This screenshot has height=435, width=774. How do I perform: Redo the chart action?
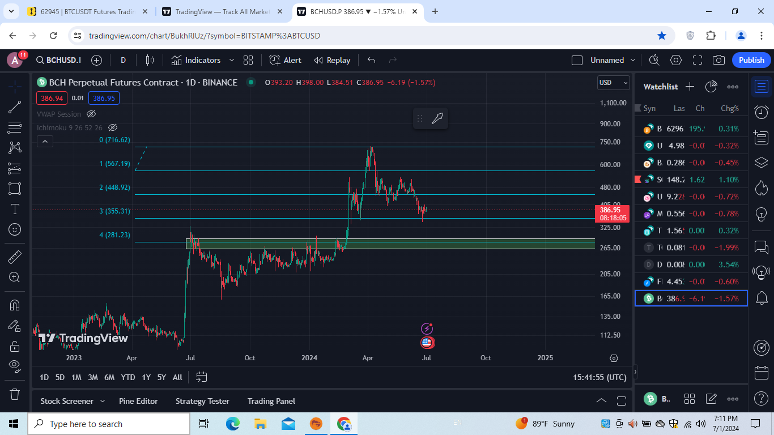[x=393, y=60]
